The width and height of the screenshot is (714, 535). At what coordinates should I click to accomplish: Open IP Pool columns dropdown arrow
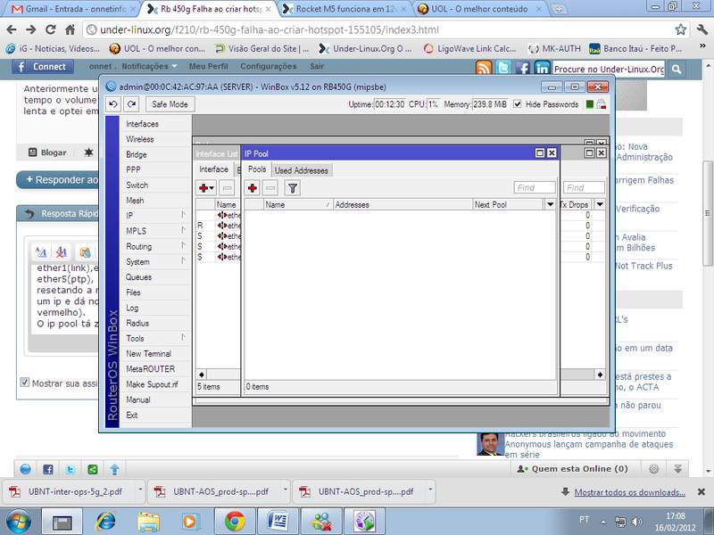pyautogui.click(x=550, y=204)
